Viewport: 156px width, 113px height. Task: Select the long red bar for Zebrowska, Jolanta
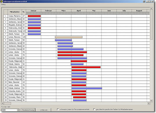[x=86, y=67]
